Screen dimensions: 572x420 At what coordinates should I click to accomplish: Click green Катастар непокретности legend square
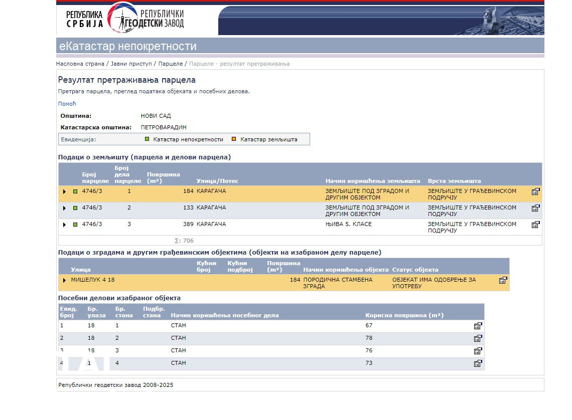[x=147, y=139]
